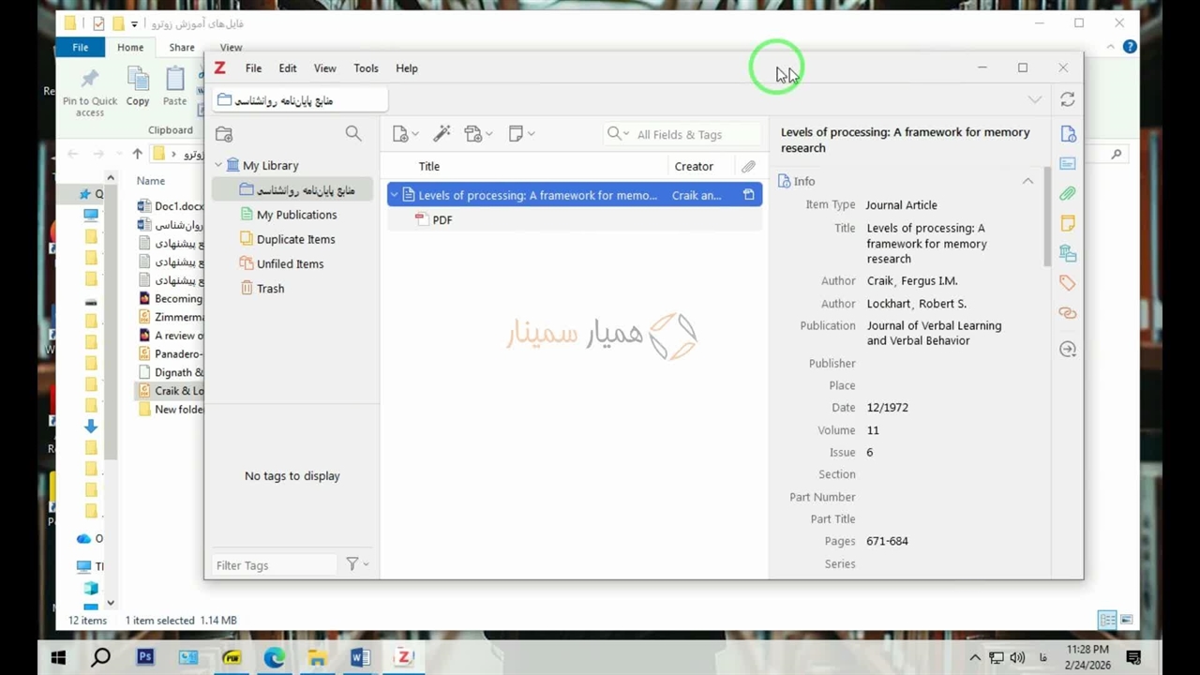Click Pin to Quick access in File Explorer
Screen dimensions: 1200x675
(x=90, y=92)
